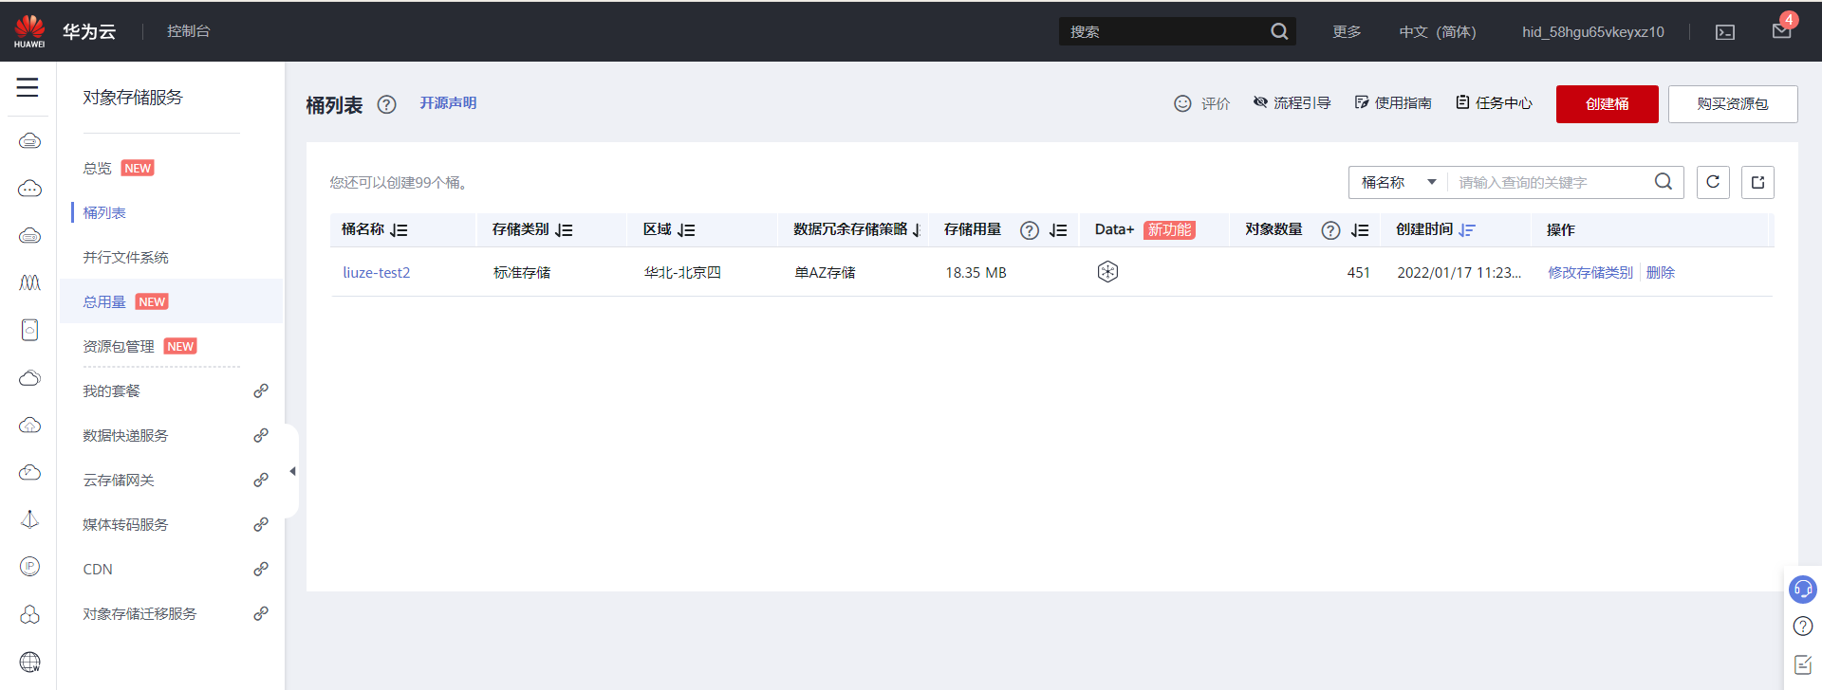Viewport: 1822px width, 690px height.
Task: Click the floating feedback edit icon
Action: (1803, 664)
